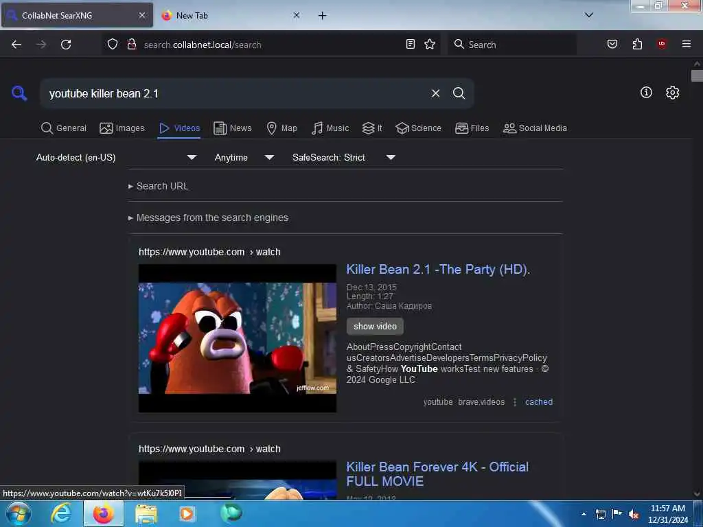Viewport: 703px width, 527px height.
Task: Open the SearXNG About info icon
Action: (646, 93)
